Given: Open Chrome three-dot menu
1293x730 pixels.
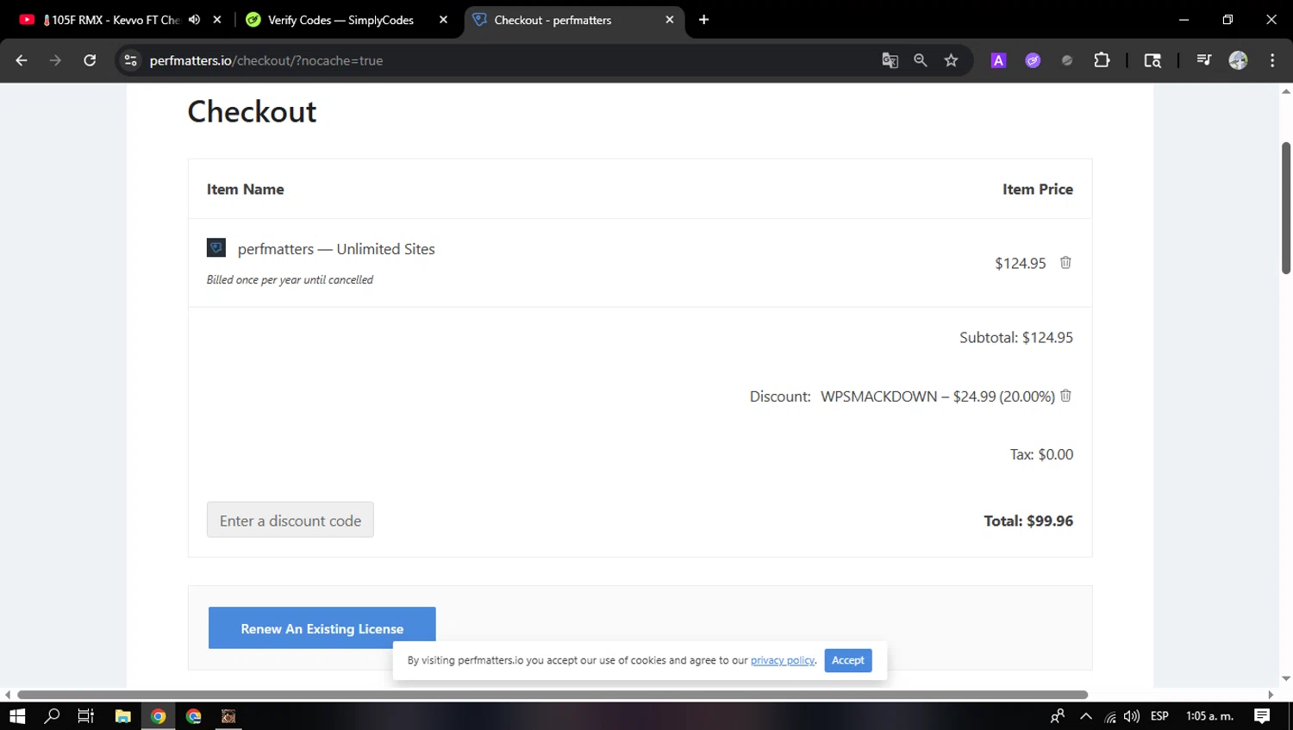Looking at the screenshot, I should (1272, 60).
